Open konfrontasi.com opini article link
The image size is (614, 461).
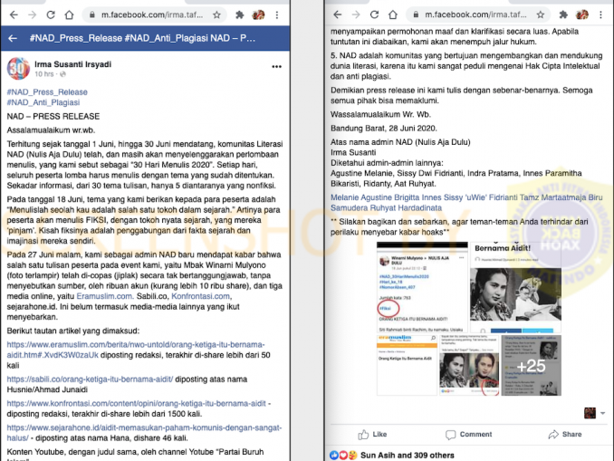pos(136,403)
